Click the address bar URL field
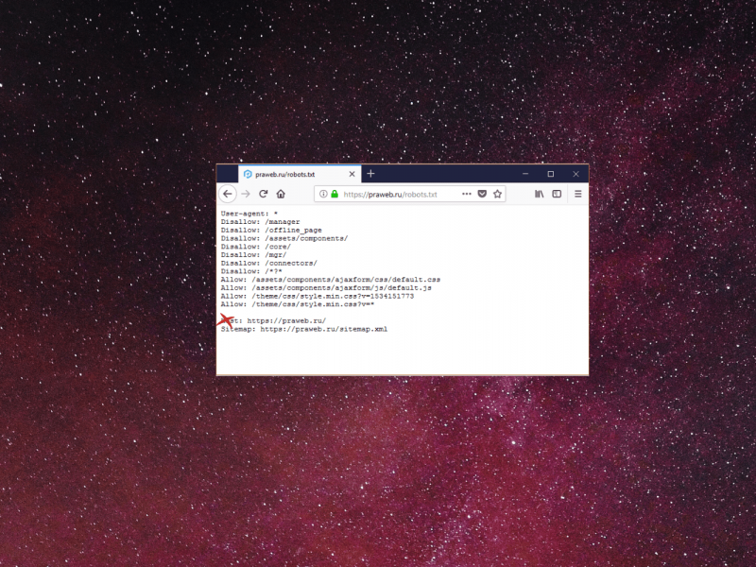The height and width of the screenshot is (567, 756). click(x=397, y=194)
